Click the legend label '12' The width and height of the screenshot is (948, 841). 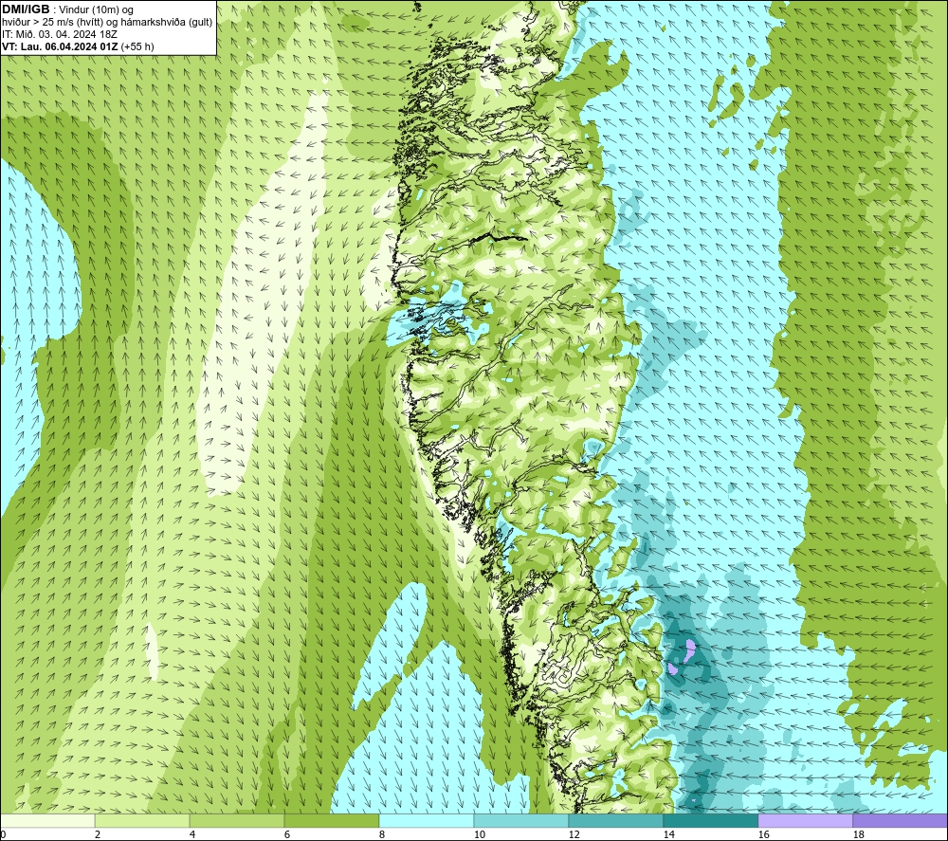pos(574,835)
